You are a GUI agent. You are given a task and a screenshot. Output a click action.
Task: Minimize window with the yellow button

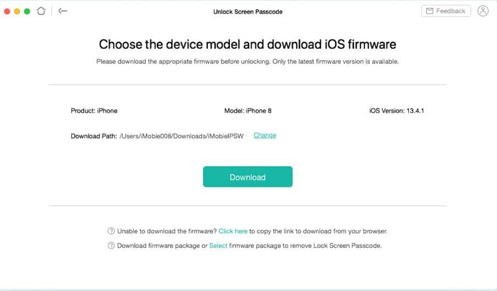pyautogui.click(x=17, y=12)
